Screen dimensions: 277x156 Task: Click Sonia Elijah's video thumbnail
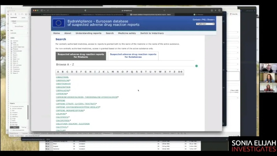pyautogui.click(x=268, y=78)
